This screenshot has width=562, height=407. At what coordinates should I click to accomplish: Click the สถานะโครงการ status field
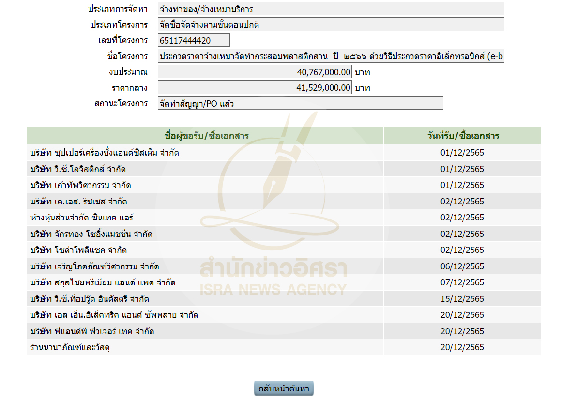coord(300,103)
